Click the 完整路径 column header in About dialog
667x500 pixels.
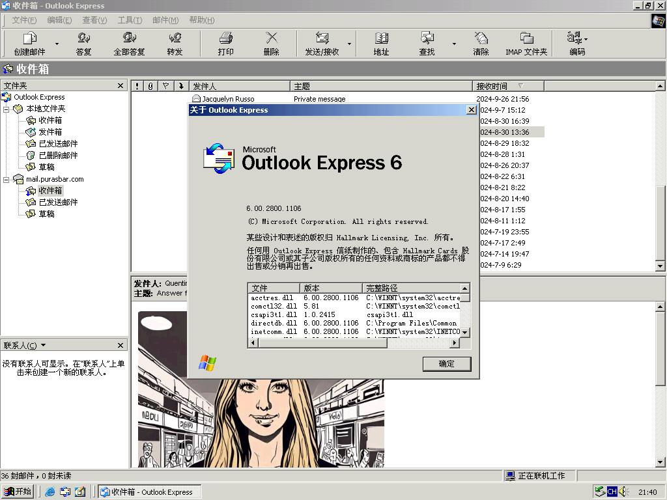coord(412,288)
